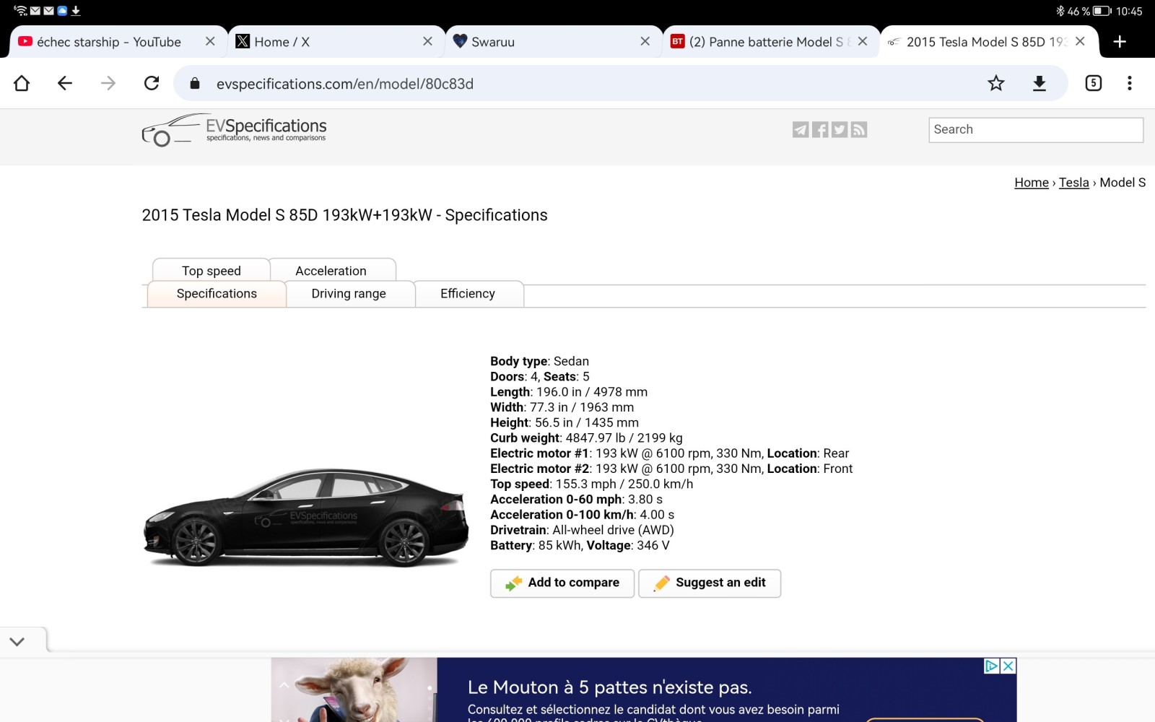Close the 2015 Tesla Model S 85D tab
Viewport: 1155px width, 722px height.
[1080, 42]
